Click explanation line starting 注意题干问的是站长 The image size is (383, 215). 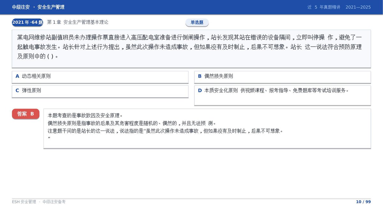point(166,131)
